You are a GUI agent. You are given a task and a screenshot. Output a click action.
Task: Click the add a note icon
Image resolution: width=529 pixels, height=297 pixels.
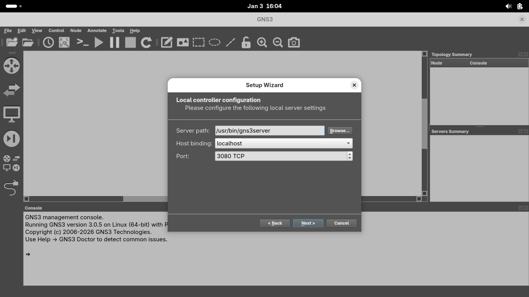pos(167,43)
